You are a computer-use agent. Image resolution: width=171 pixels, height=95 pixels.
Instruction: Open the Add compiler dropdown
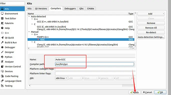point(151,14)
